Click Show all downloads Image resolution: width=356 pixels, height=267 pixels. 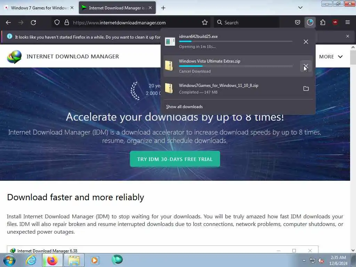coord(184,107)
